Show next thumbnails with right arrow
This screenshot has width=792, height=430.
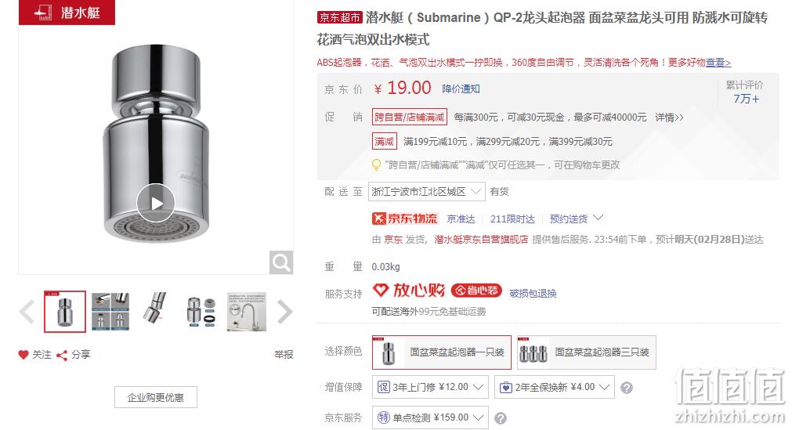coord(285,311)
